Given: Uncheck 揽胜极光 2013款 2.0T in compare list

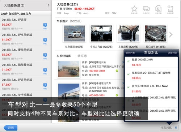Looking at the screenshot, I should pos(128,74).
